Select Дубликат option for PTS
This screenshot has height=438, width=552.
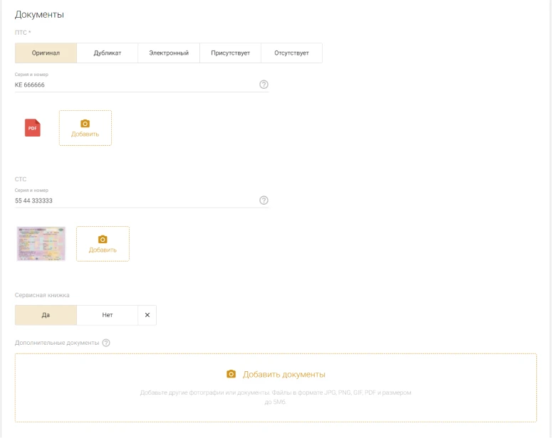pos(108,53)
